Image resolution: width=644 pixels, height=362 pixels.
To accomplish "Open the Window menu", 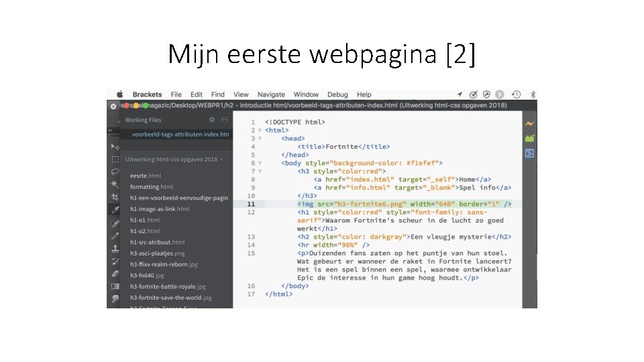I will pyautogui.click(x=306, y=95).
